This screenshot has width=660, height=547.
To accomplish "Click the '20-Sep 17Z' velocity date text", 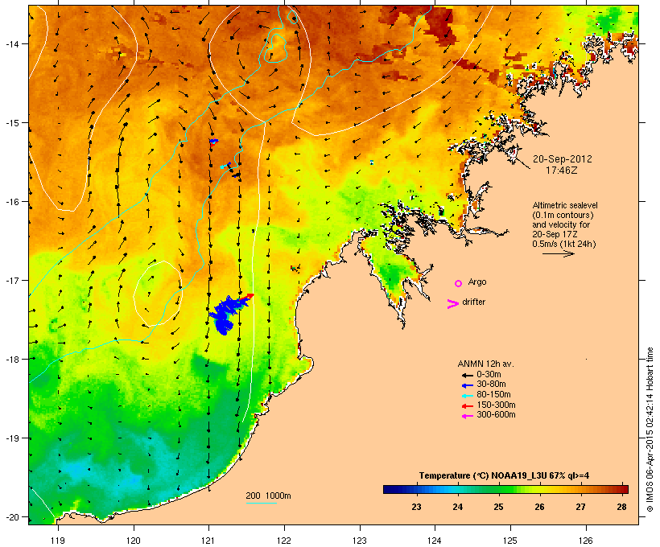I will 555,234.
